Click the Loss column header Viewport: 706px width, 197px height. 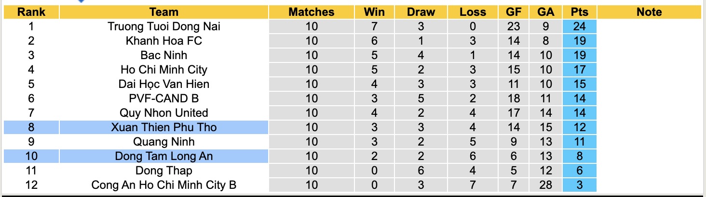[473, 12]
